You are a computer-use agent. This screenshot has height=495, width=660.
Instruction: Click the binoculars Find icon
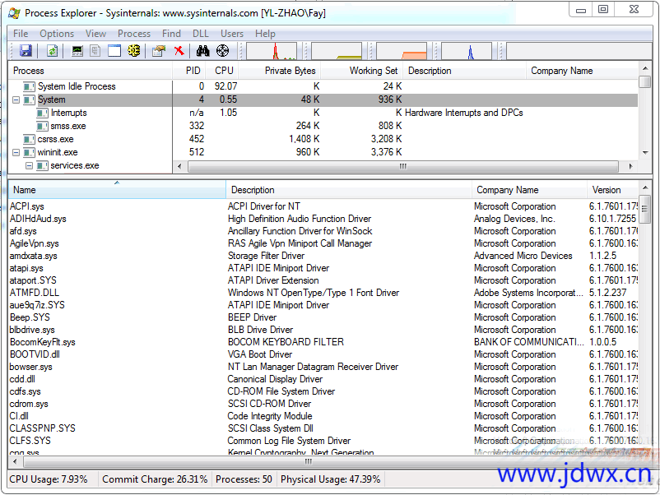[x=203, y=51]
